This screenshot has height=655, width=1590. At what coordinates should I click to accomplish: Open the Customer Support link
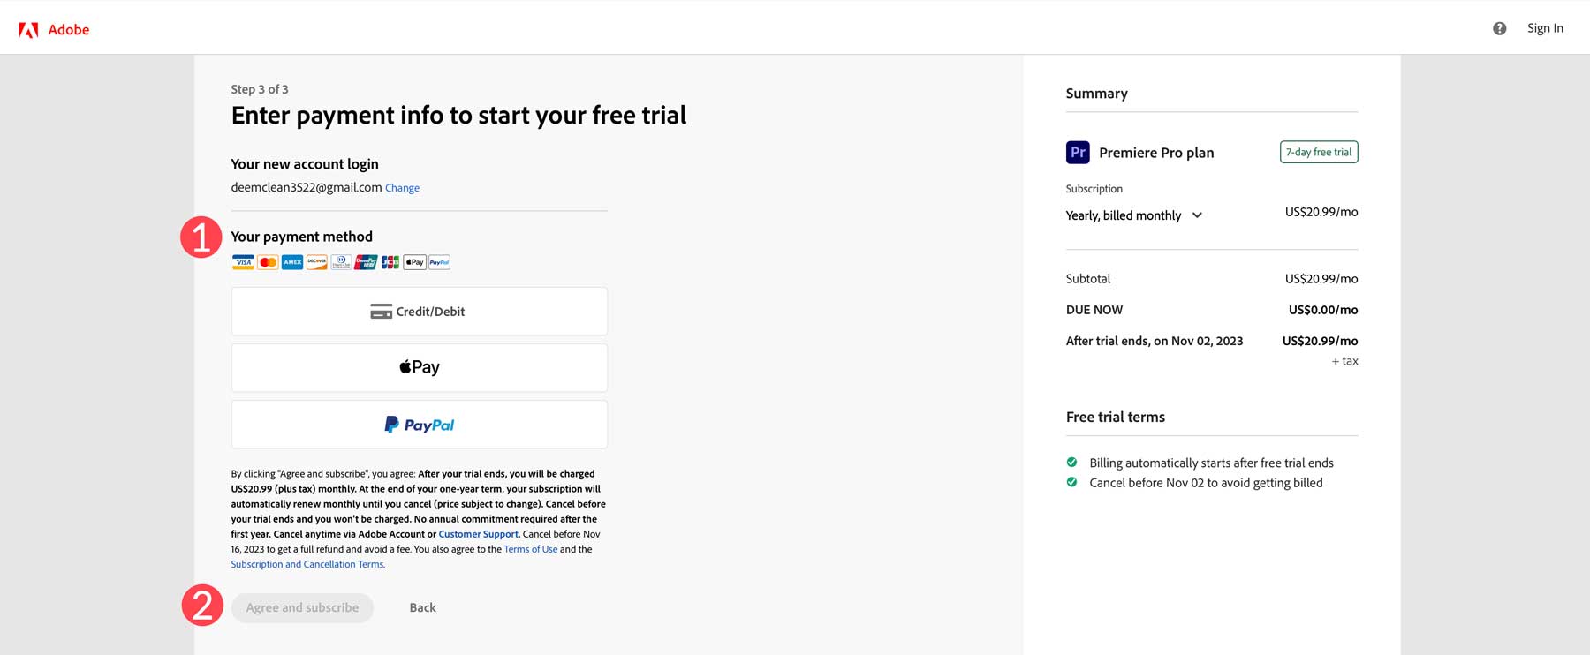coord(478,534)
